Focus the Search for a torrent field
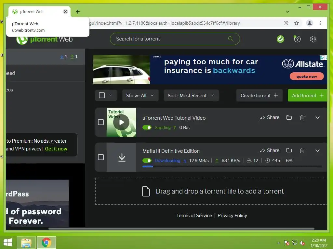 tap(175, 39)
